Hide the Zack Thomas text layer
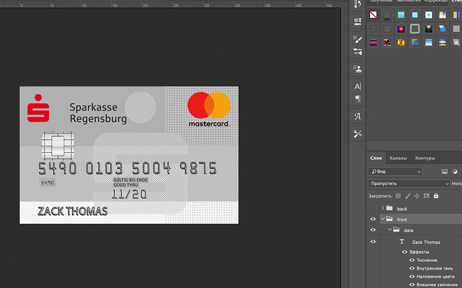 pos(373,241)
